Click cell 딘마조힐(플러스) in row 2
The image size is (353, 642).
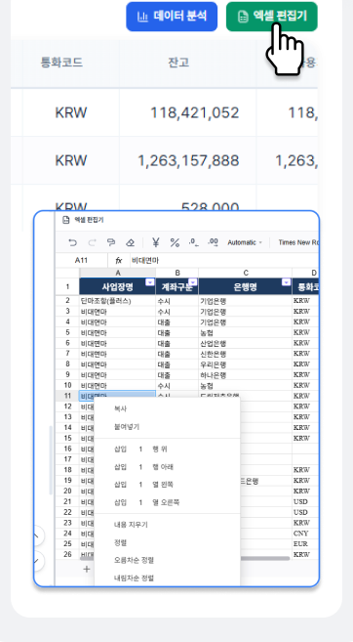click(x=117, y=301)
